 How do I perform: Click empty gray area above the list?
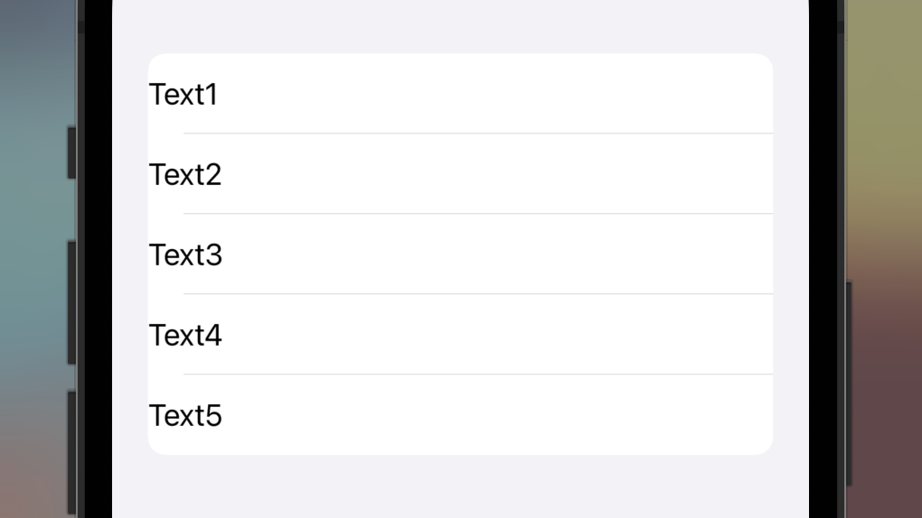pyautogui.click(x=460, y=26)
